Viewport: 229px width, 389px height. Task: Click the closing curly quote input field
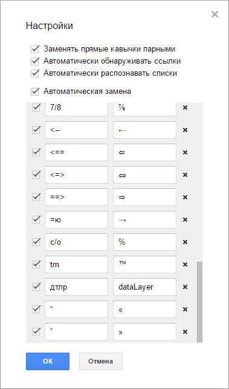pos(76,331)
